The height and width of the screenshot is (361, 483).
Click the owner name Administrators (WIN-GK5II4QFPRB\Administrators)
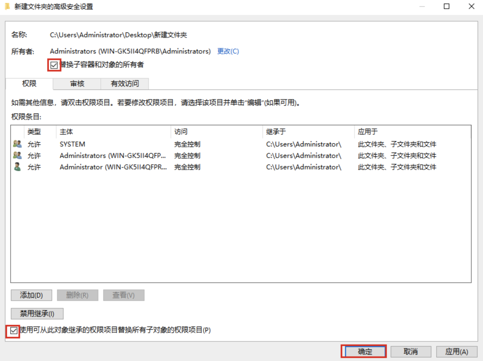(130, 51)
